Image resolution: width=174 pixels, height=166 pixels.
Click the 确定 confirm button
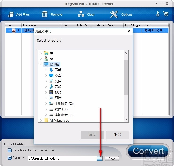point(92,135)
